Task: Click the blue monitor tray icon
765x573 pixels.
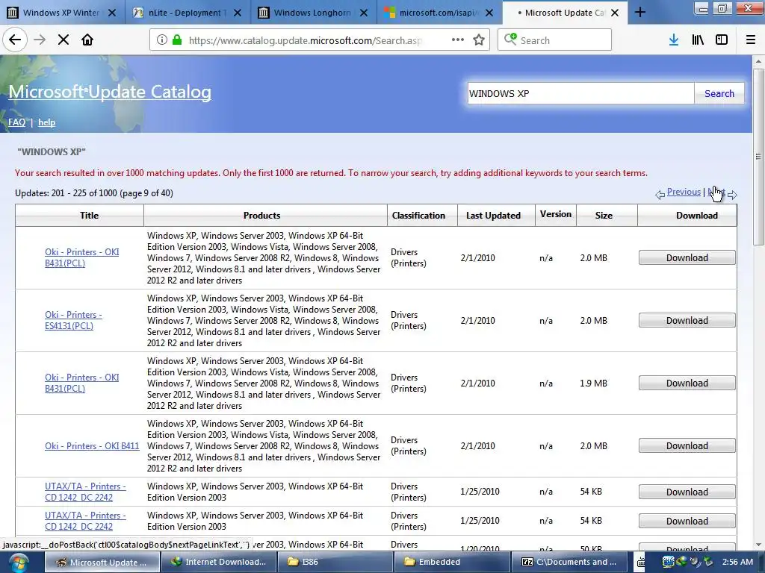Action: (x=668, y=562)
